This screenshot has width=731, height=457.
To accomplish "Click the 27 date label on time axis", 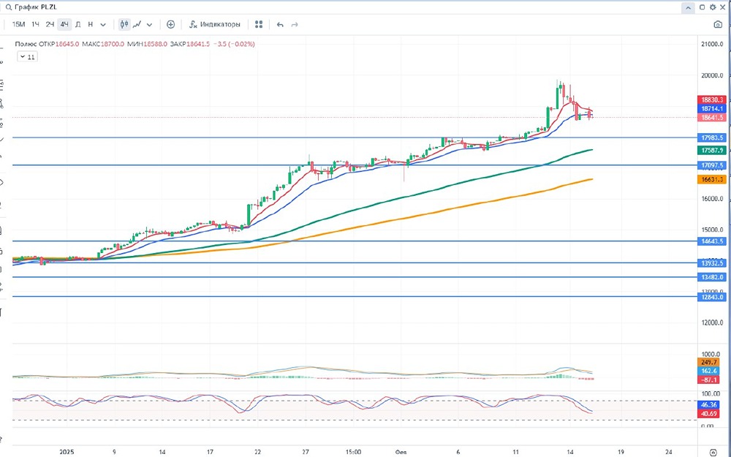I will (306, 452).
